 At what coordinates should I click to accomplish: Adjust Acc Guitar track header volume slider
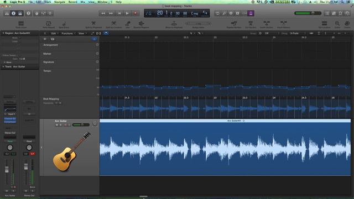(81, 125)
